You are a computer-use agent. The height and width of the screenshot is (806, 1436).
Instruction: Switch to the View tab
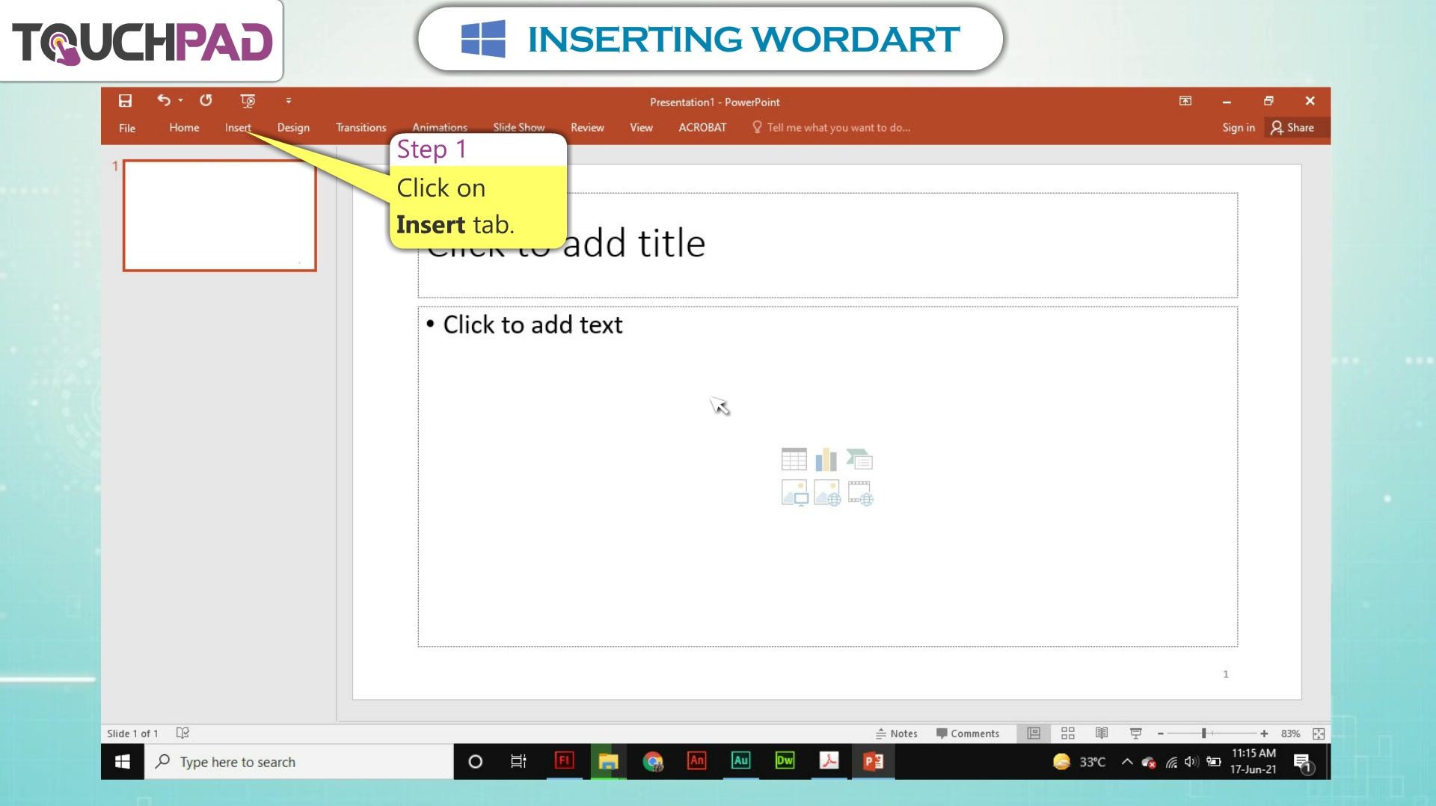[641, 128]
